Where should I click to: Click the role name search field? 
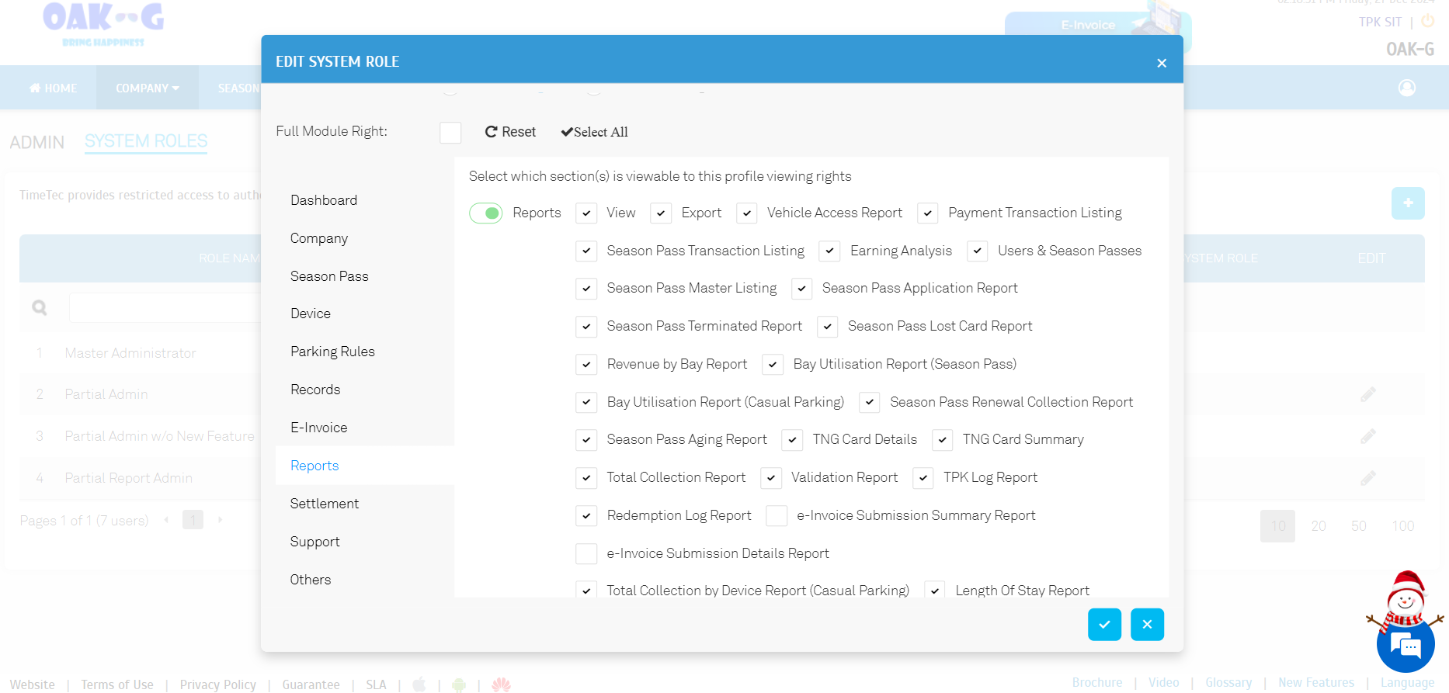click(x=165, y=308)
